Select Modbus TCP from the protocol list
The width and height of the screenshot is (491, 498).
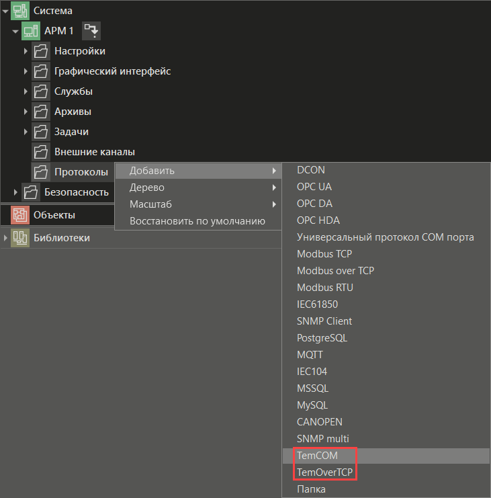[x=324, y=254]
